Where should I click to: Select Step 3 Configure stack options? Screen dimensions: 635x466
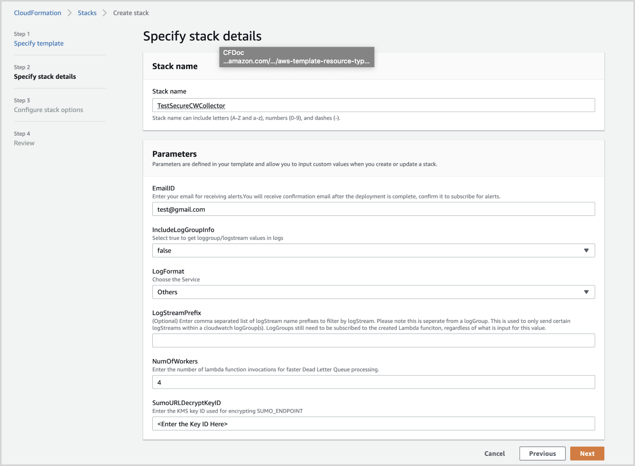(x=48, y=109)
